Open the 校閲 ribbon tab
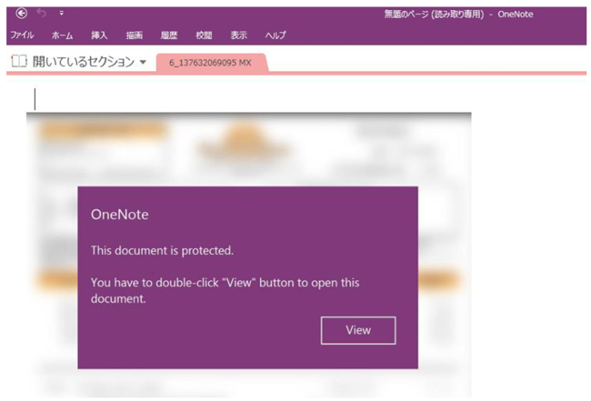 point(204,35)
